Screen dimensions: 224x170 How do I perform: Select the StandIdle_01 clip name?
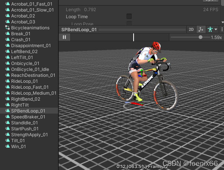pos(25,123)
